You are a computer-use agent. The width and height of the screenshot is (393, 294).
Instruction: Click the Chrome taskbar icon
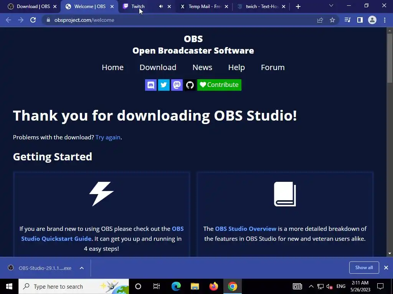232,286
